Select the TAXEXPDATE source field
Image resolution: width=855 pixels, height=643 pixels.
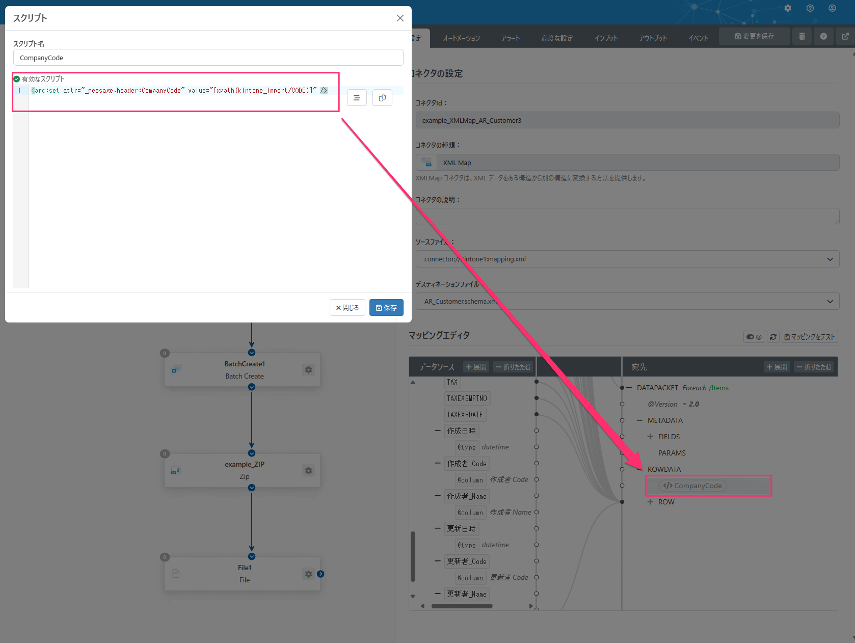click(465, 415)
